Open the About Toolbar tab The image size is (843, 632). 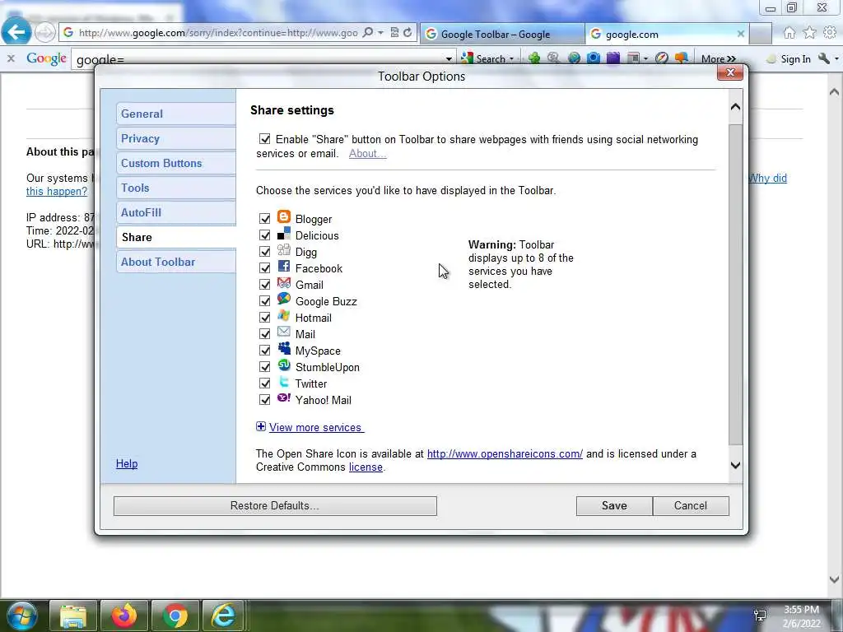click(176, 262)
